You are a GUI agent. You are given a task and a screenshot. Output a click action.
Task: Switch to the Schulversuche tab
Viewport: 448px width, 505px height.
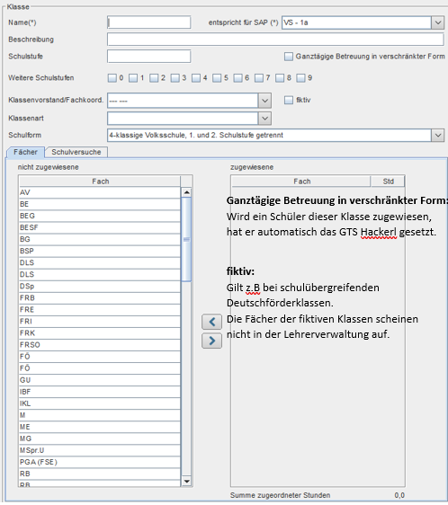pyautogui.click(x=76, y=152)
